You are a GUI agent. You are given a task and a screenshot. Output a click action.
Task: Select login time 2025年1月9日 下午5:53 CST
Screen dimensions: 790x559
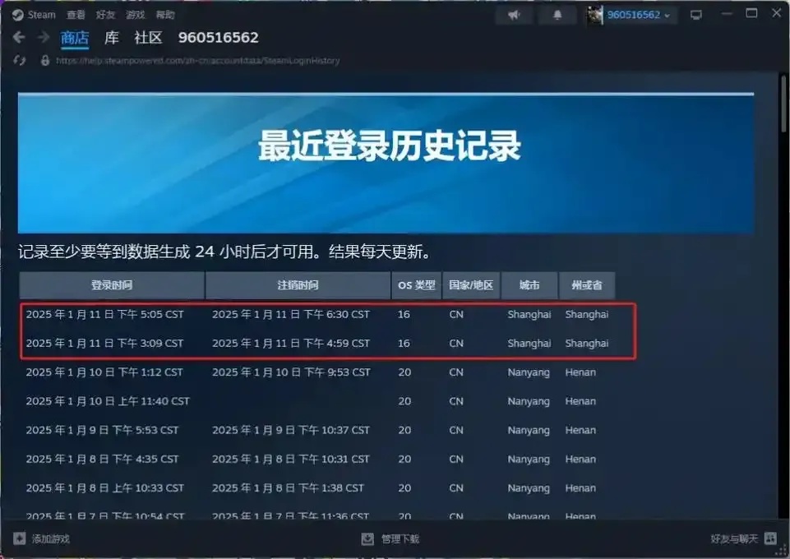102,430
